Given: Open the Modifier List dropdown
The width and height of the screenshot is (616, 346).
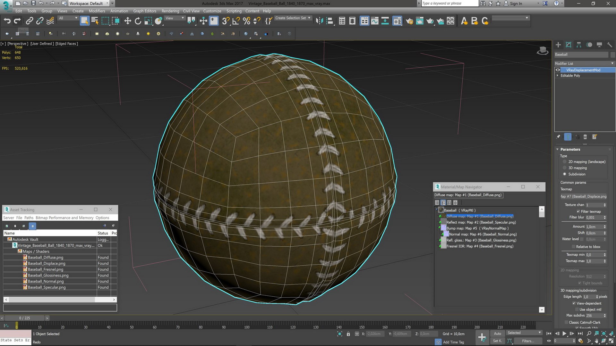Looking at the screenshot, I should coord(585,63).
